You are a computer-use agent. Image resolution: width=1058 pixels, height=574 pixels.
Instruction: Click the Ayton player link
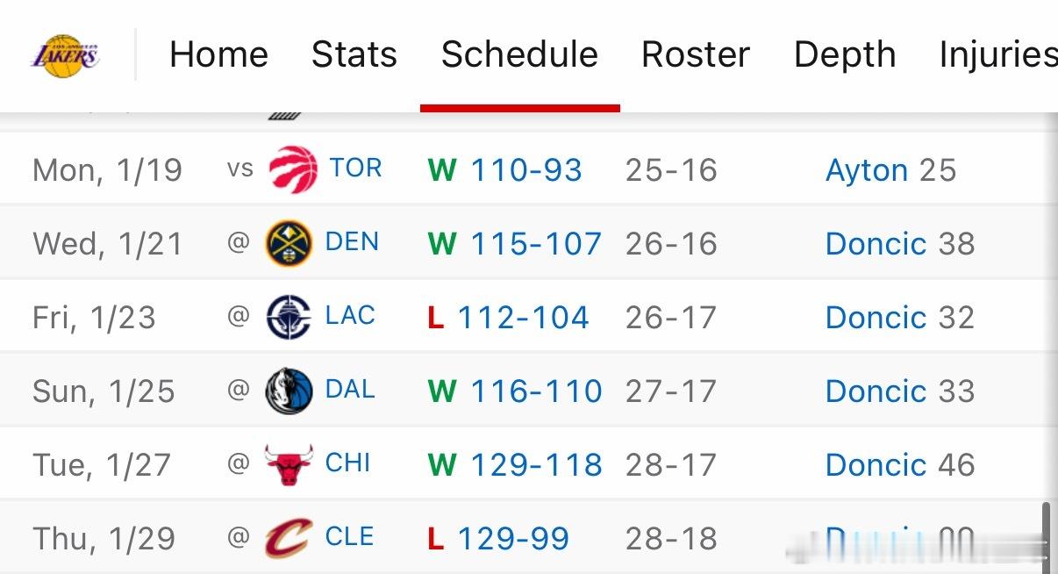(867, 170)
